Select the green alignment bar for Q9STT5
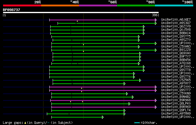The width and height of the screenshot is (196, 125). (95, 37)
